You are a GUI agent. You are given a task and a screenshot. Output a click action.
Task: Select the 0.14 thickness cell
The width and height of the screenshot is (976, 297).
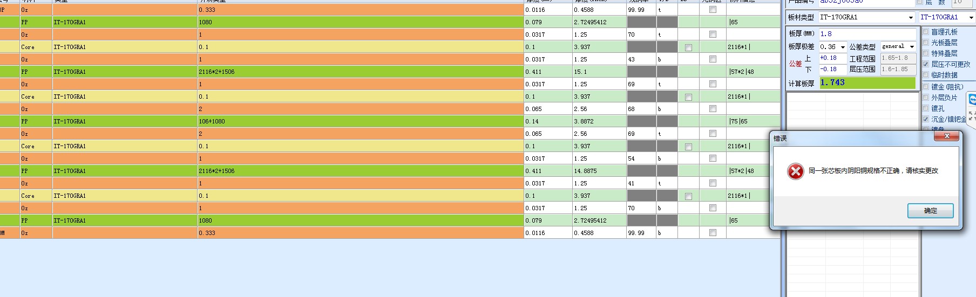pos(548,121)
